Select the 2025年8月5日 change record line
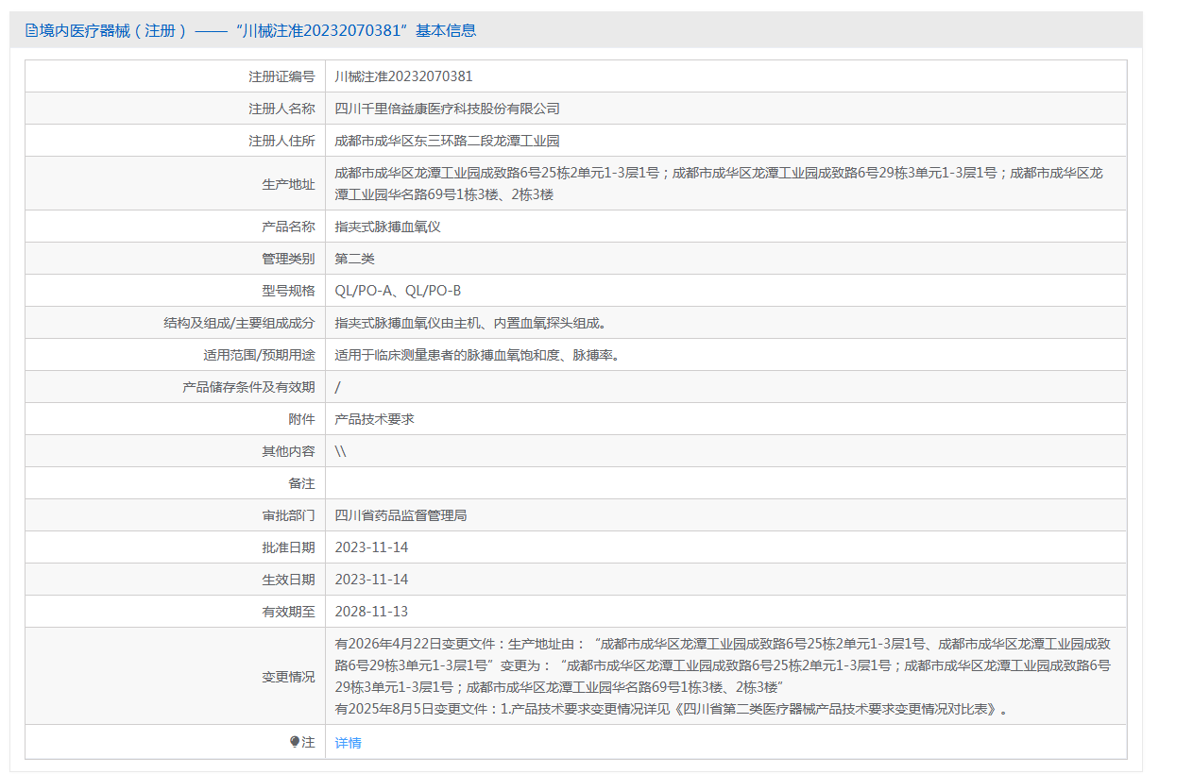Screen dimensions: 1193x774 (x=673, y=709)
